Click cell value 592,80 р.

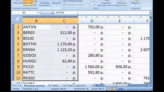click(92, 72)
